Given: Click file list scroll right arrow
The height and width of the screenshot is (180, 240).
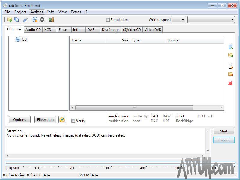Looking at the screenshot, I should 221,107.
